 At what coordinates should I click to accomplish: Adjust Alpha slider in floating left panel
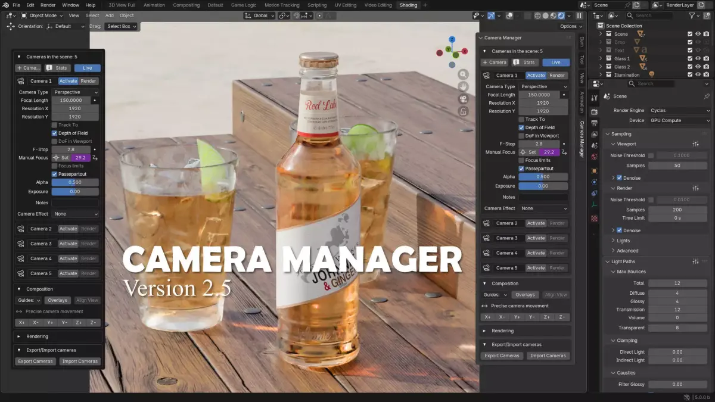pos(75,182)
